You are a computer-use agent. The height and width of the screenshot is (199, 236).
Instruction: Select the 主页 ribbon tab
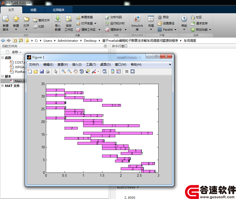[x=11, y=10]
